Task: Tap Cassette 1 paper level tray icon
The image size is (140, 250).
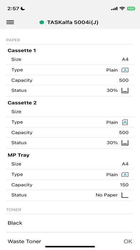Action: (x=125, y=91)
